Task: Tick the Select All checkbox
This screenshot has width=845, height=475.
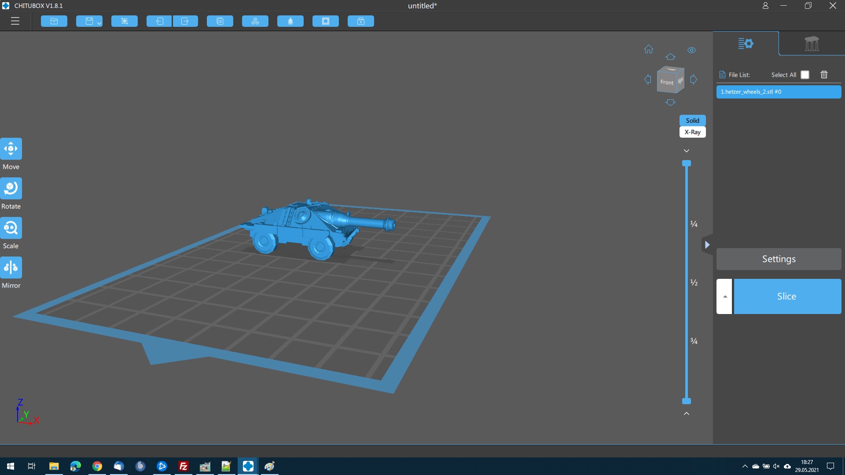Action: coord(805,75)
